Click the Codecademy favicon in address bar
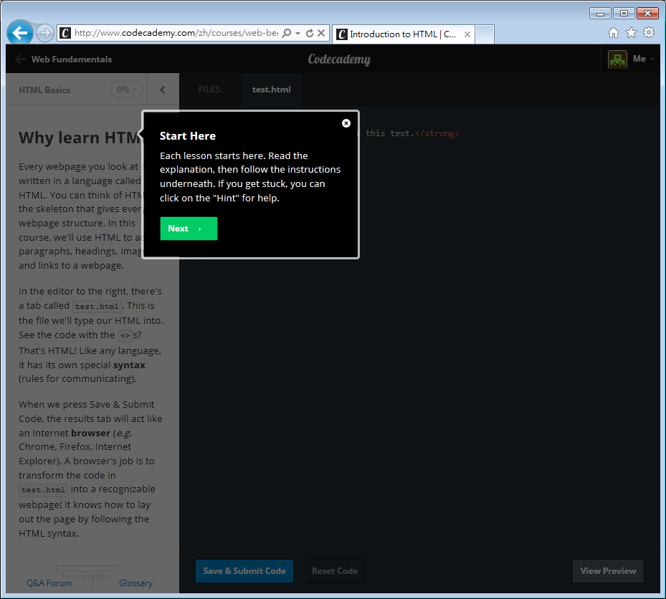This screenshot has width=666, height=599. click(x=65, y=33)
